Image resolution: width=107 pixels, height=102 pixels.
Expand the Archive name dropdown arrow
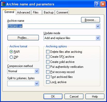tap(98, 26)
